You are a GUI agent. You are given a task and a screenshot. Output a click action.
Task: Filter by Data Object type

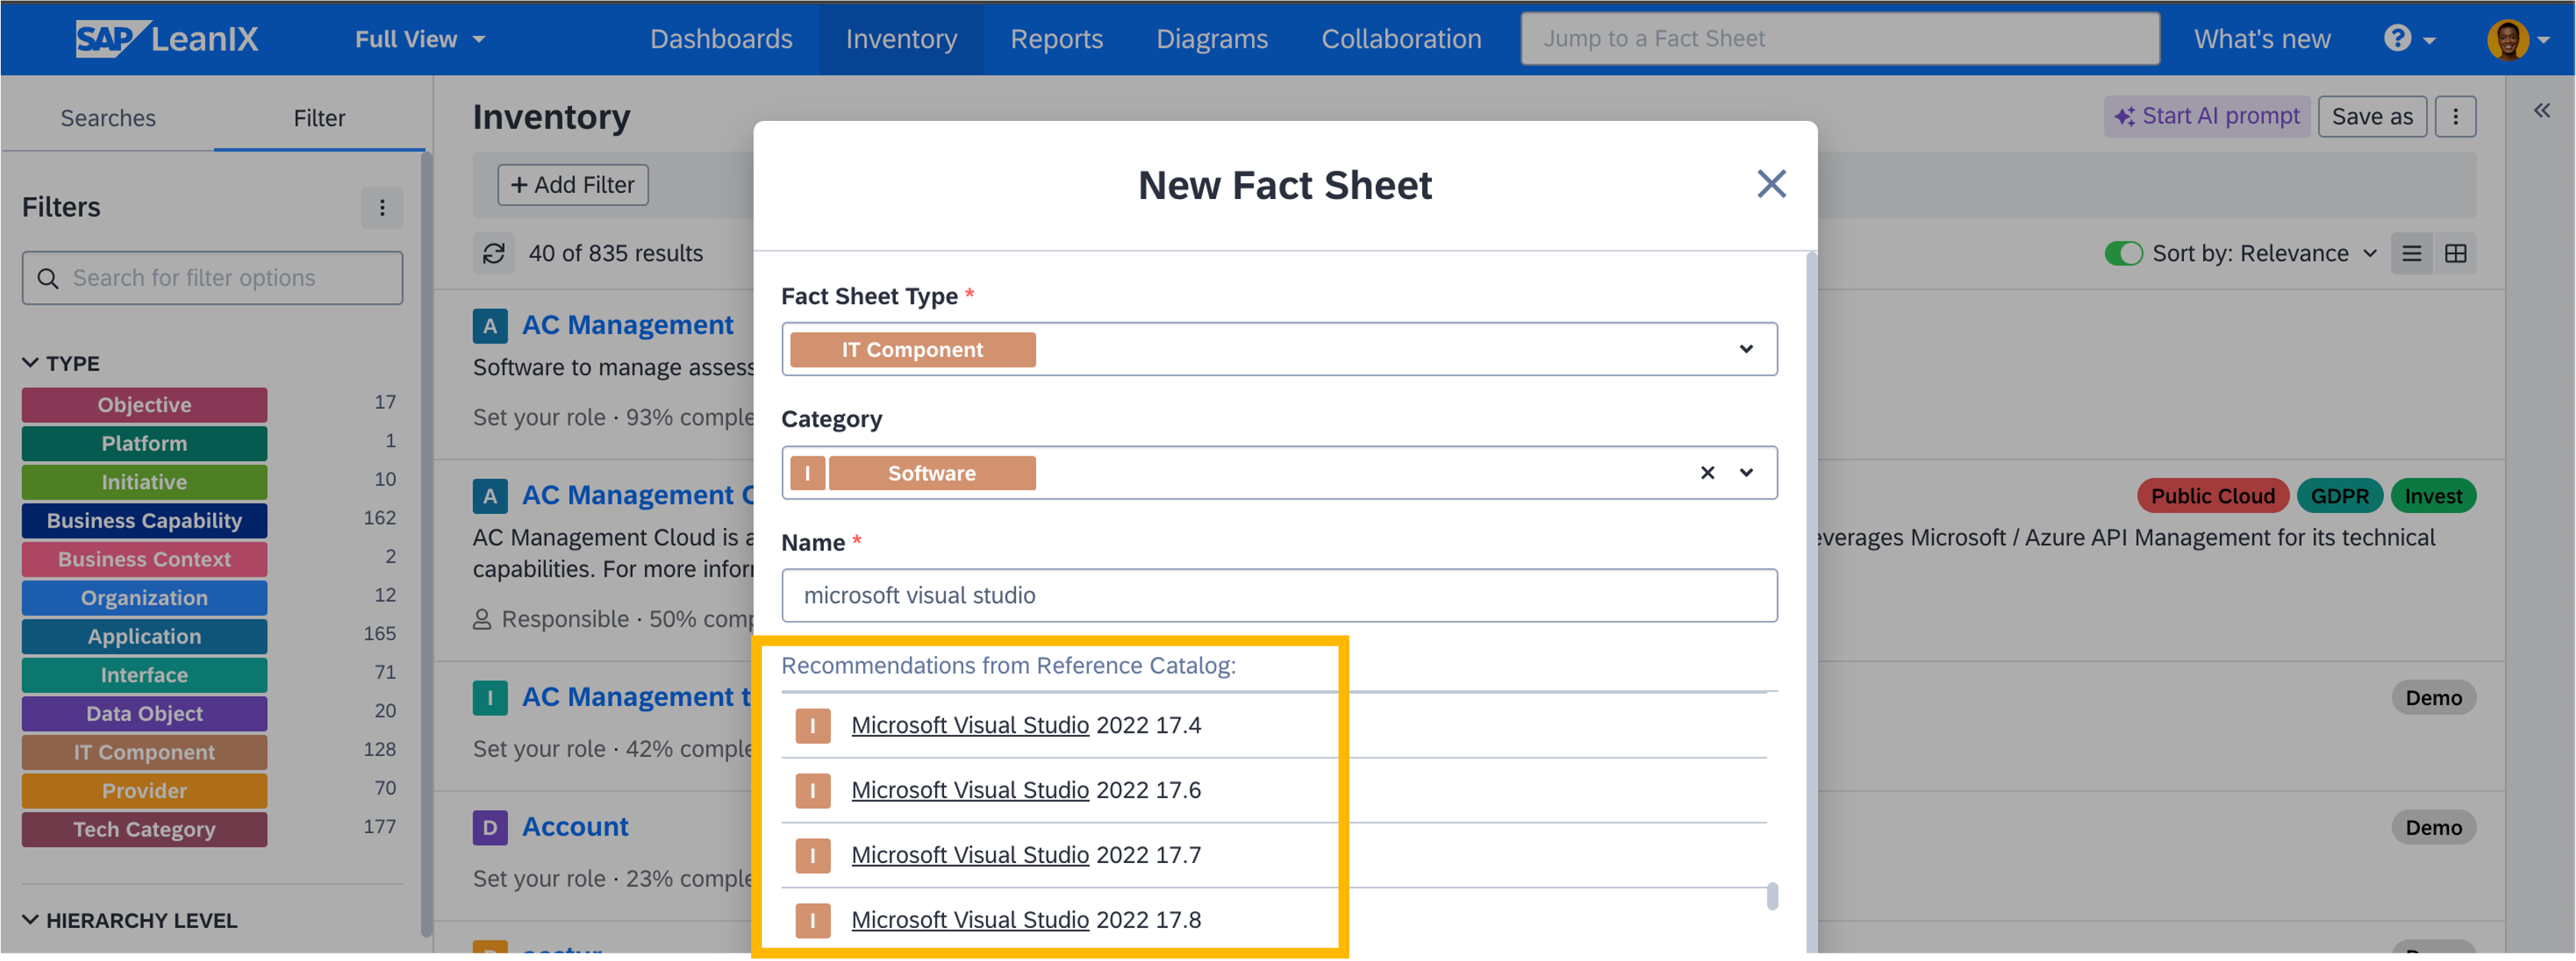144,714
